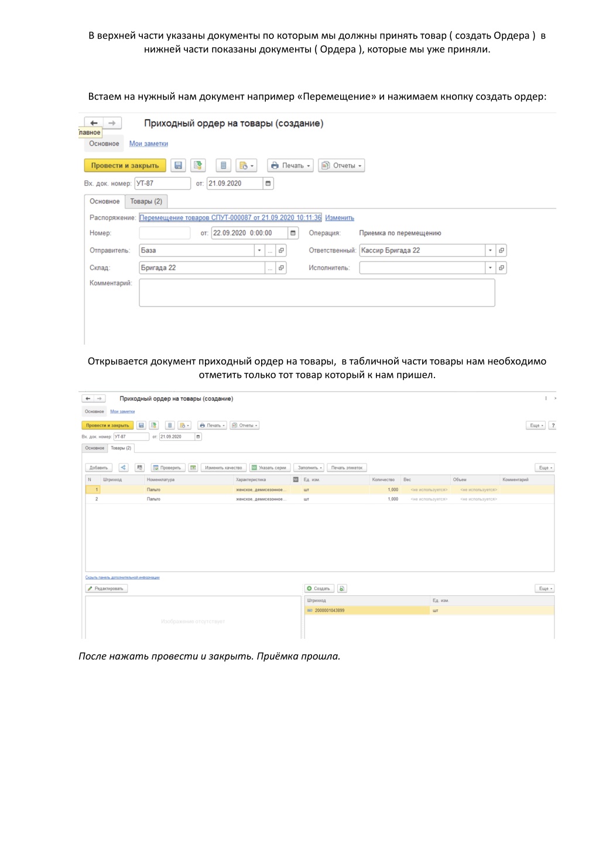Switch to the larger Товары (2) tab above the Распоряжение field

[146, 202]
